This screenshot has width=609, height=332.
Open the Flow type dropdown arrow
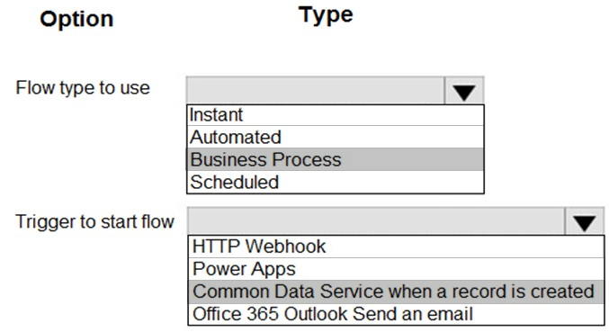[x=464, y=91]
